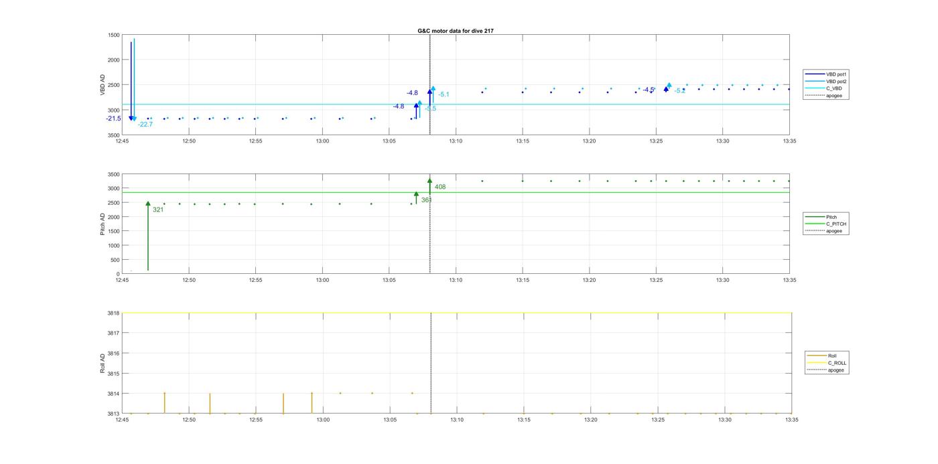
Task: Click the '500' tick on the Pitch y-axis
Action: tap(116, 260)
